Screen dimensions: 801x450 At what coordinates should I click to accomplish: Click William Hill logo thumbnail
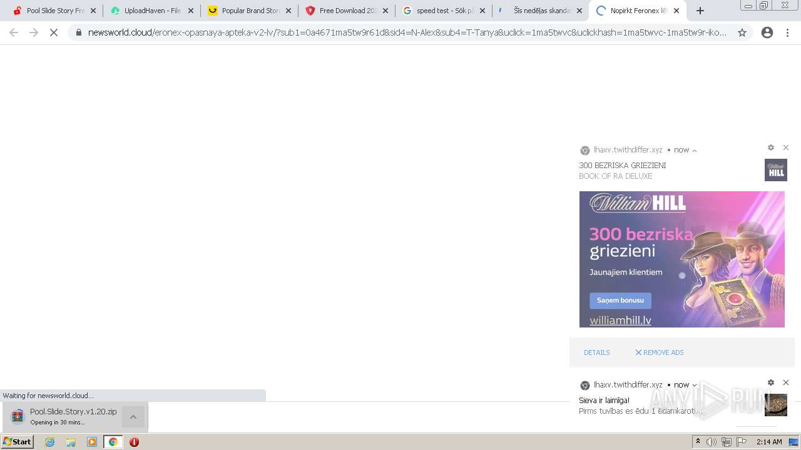pyautogui.click(x=776, y=170)
